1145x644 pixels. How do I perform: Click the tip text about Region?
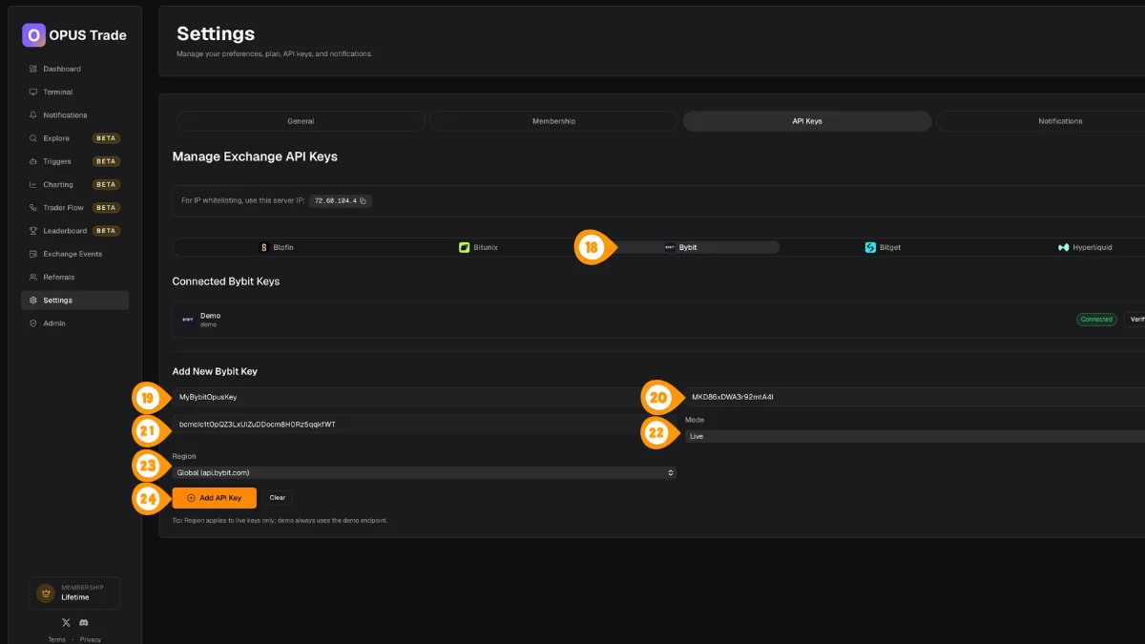coord(280,520)
